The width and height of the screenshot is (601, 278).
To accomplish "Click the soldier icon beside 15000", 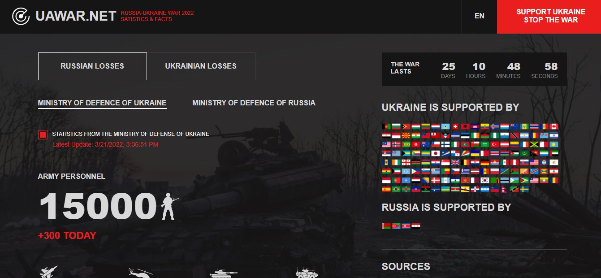I will [x=169, y=206].
